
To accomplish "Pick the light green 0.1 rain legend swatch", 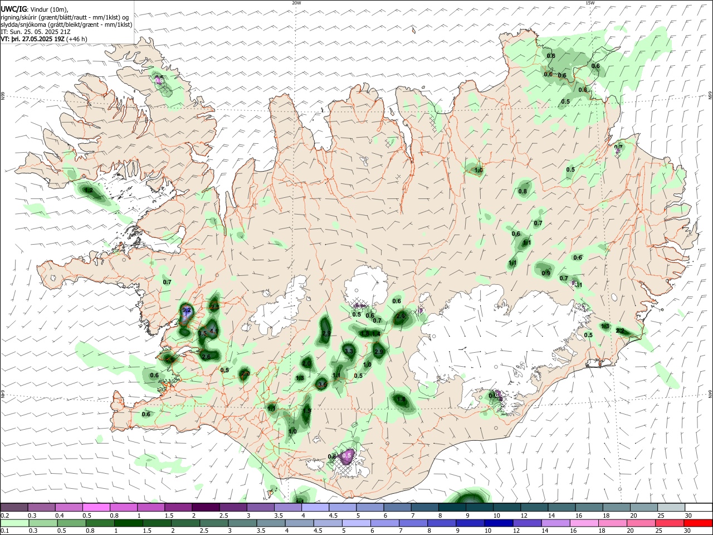I will pos(14,523).
